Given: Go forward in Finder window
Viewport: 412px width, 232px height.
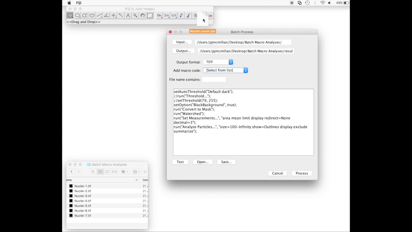Looking at the screenshot, I should [x=79, y=172].
